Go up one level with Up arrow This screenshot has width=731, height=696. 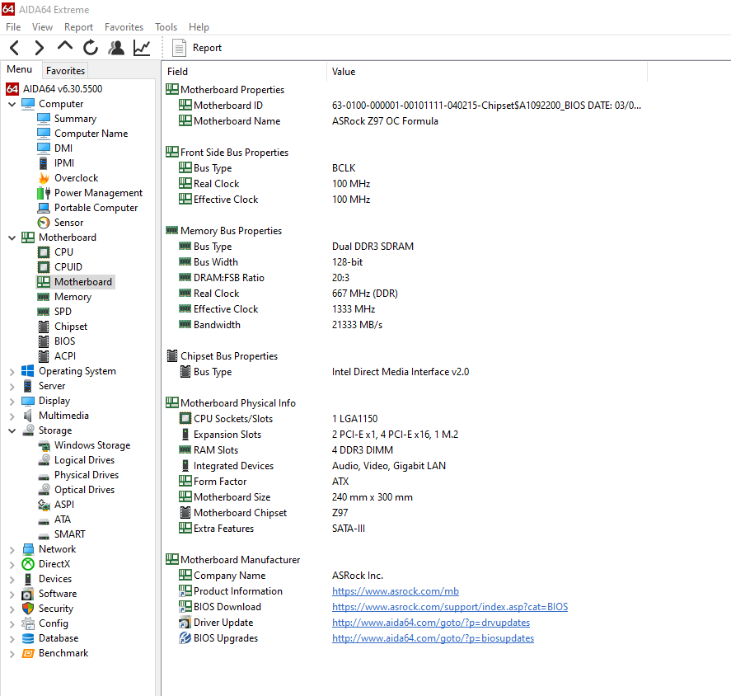(x=65, y=46)
